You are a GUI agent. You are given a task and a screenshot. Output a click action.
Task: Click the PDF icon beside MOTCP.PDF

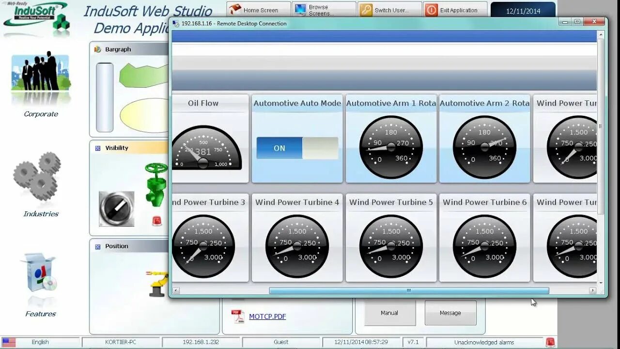click(x=238, y=316)
